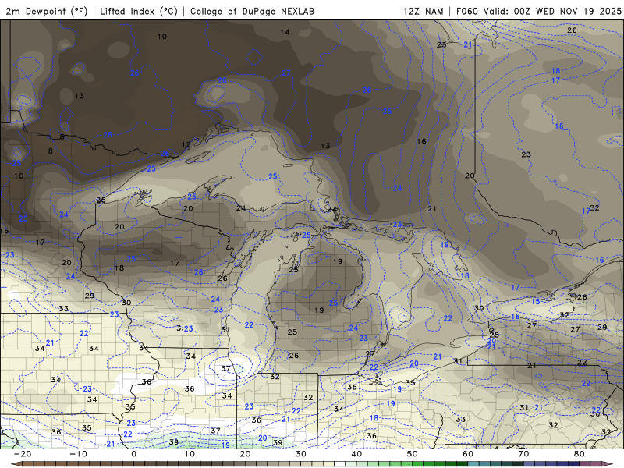Click the black dewpoint value 18
This screenshot has width=624, height=468.
119,268
